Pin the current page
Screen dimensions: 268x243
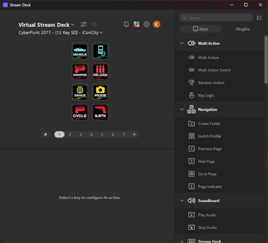tap(46, 135)
